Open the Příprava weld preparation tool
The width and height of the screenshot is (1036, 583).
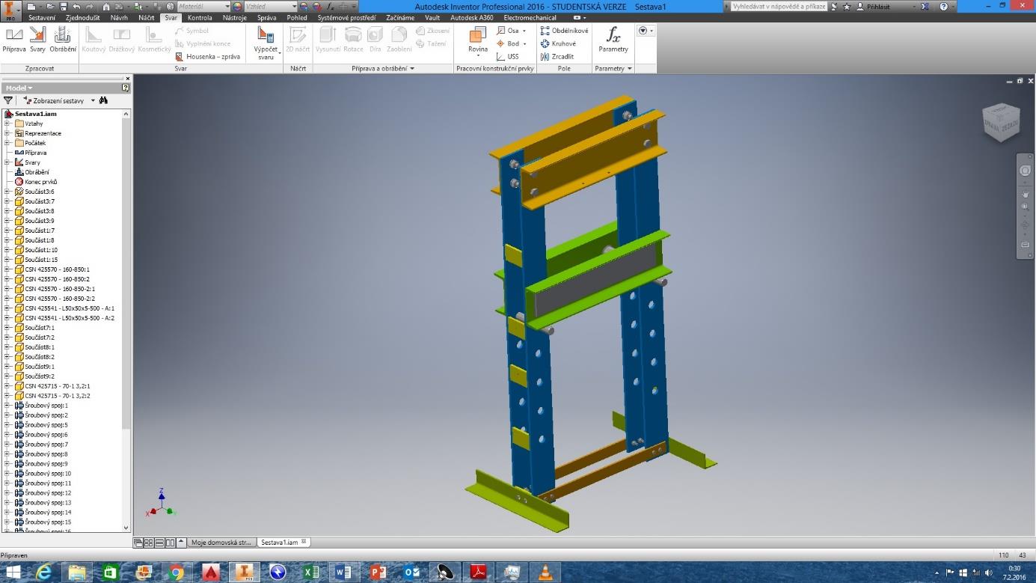pos(13,40)
